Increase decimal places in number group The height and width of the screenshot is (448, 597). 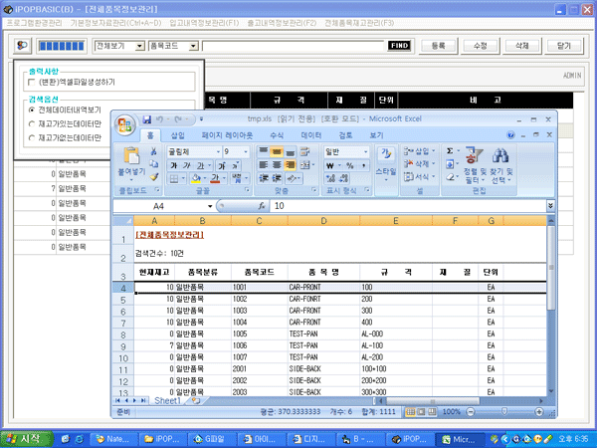(330, 178)
